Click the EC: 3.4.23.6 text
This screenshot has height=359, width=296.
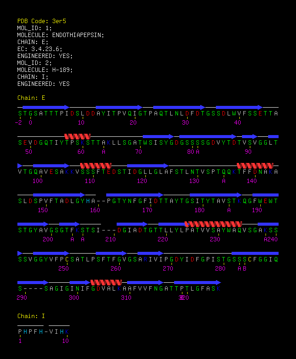point(40,49)
